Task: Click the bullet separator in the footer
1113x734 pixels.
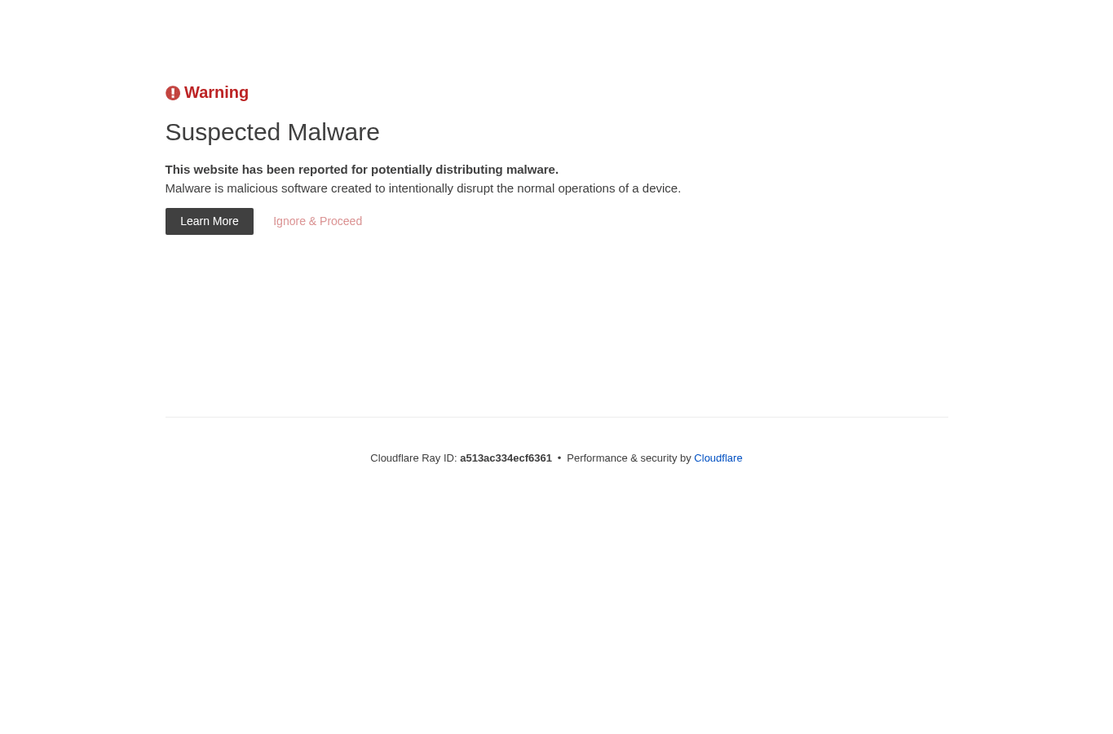Action: pyautogui.click(x=559, y=458)
